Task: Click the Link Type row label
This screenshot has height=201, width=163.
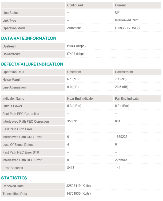Action: (x=10, y=21)
